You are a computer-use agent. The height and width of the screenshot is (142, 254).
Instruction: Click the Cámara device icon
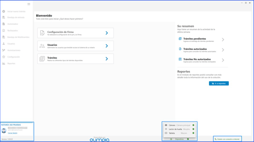pos(166,125)
